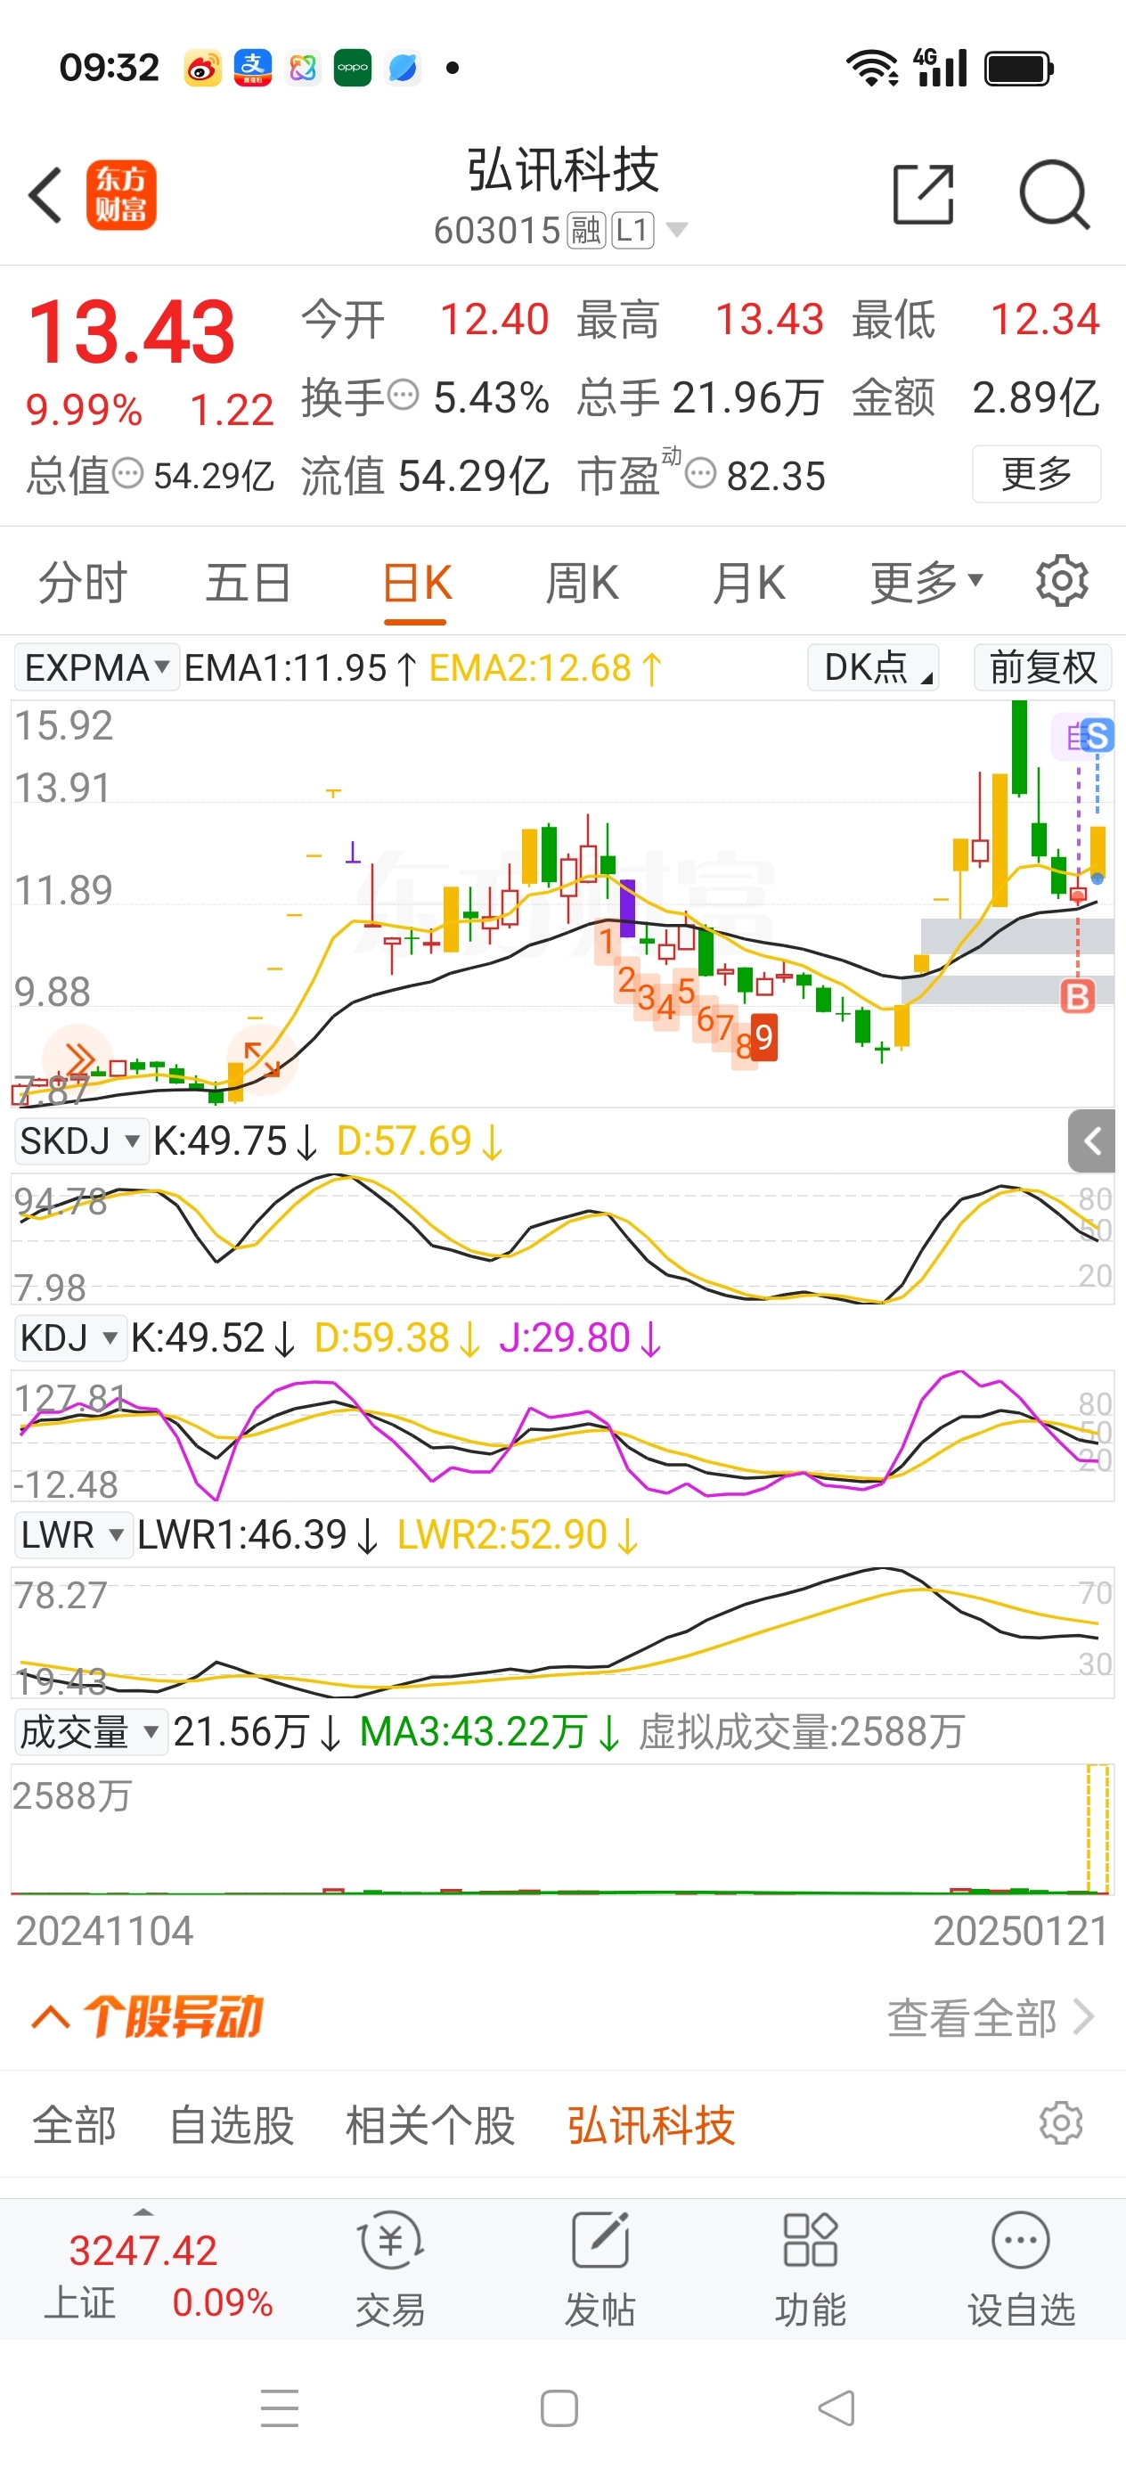Switch to 周K tab
This screenshot has width=1126, height=2477.
[582, 583]
